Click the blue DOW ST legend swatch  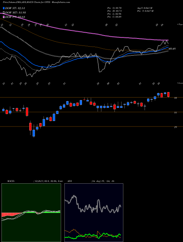[x=4, y=8]
